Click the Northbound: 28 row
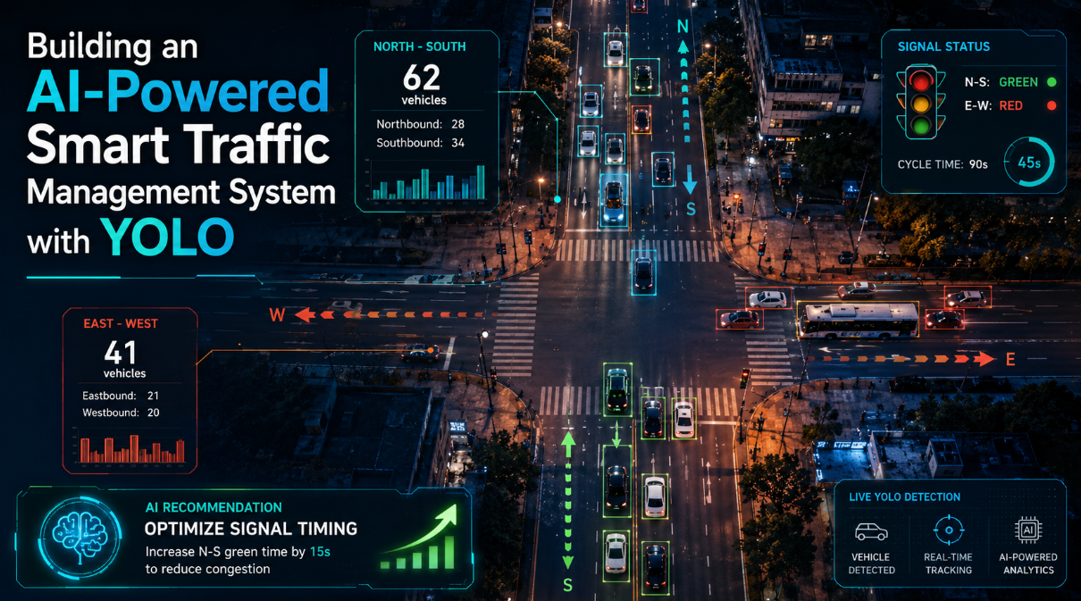 pos(420,124)
